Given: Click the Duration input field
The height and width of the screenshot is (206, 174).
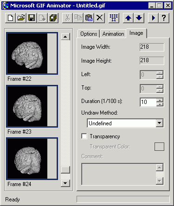Looking at the screenshot, I should tap(148, 102).
